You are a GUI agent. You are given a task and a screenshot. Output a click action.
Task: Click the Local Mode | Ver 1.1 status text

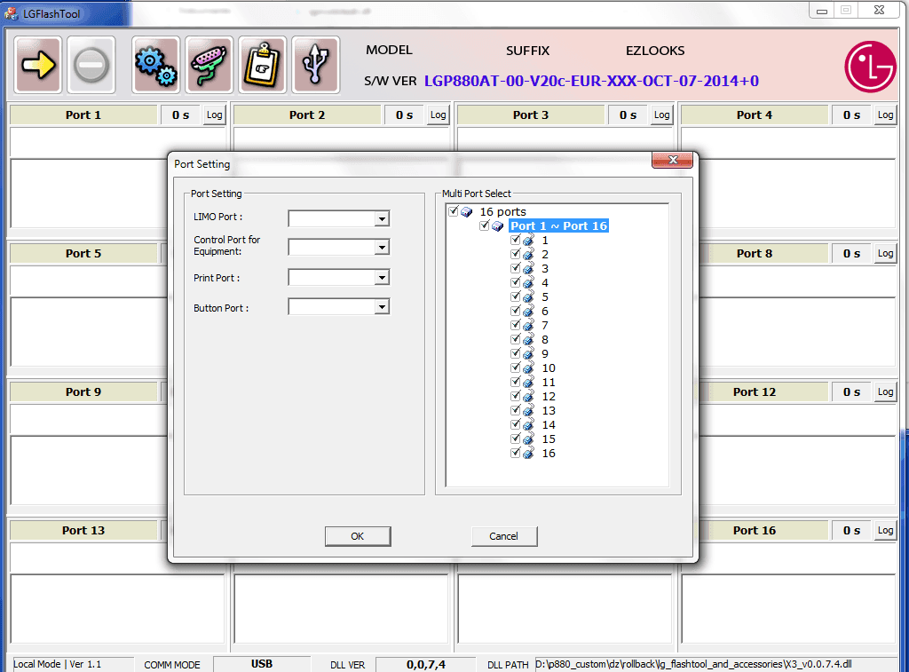(x=58, y=665)
